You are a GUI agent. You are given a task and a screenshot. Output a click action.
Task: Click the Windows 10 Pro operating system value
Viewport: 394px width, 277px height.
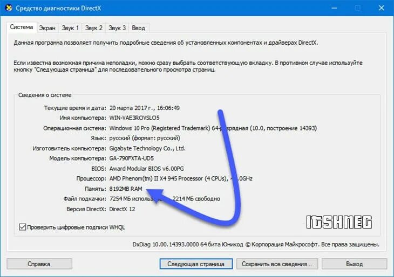(213, 128)
